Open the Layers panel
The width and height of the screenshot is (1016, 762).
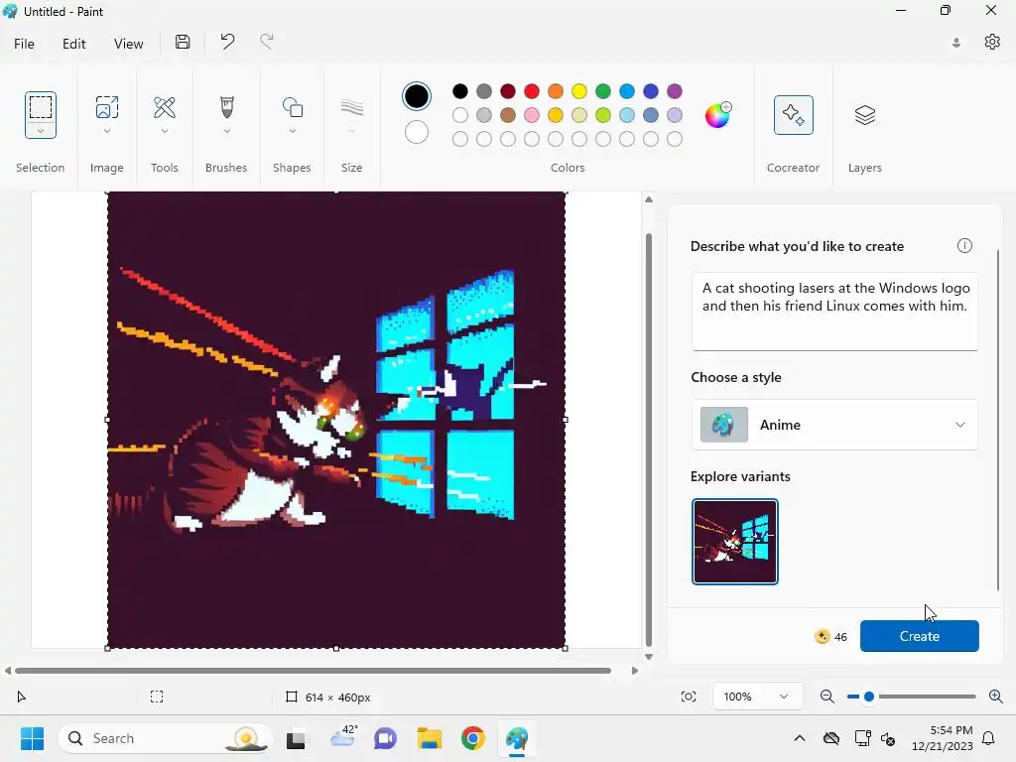(865, 115)
